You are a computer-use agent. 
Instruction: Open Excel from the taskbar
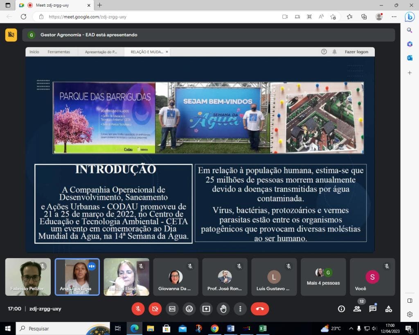pyautogui.click(x=263, y=328)
